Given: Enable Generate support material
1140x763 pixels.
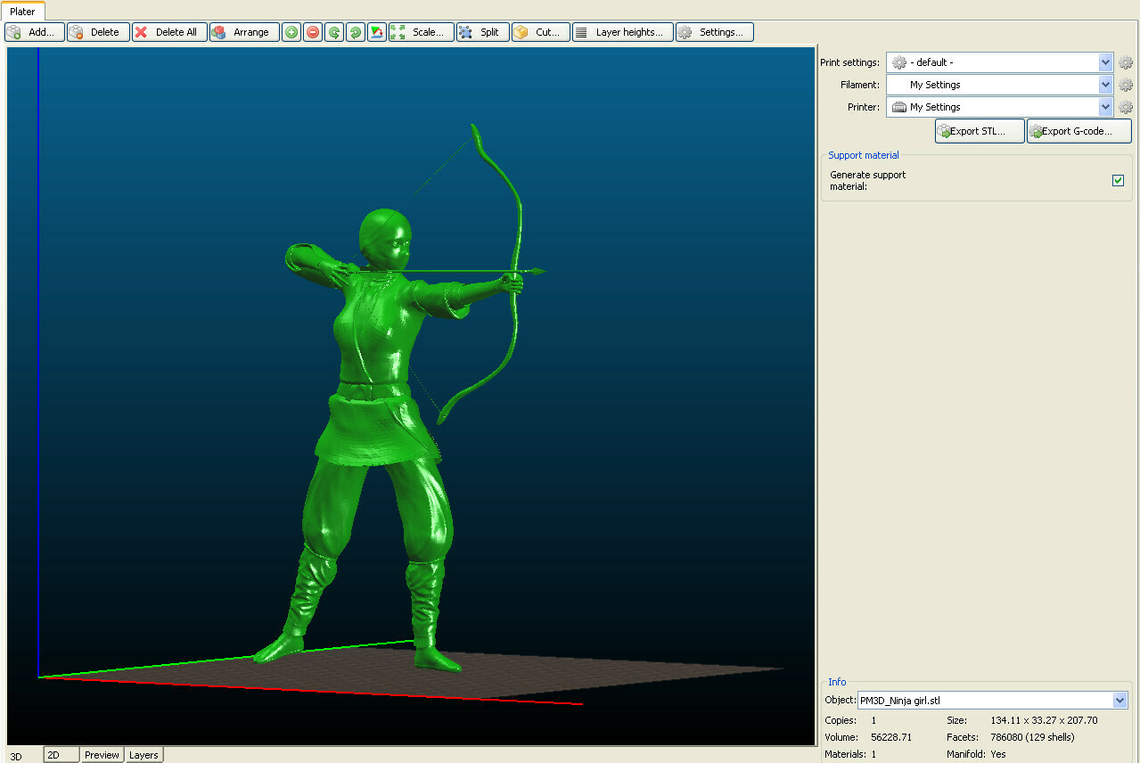Looking at the screenshot, I should (1118, 180).
